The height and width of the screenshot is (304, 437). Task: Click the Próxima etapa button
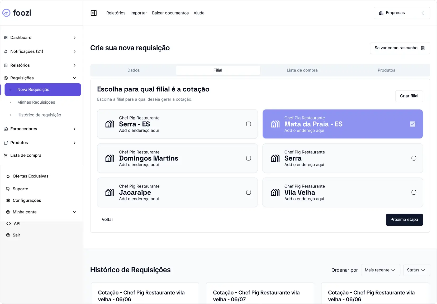point(404,220)
